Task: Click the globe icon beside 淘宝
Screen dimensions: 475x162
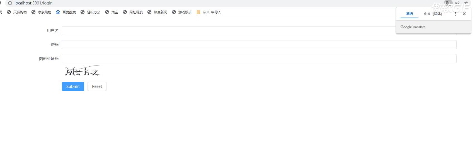Action: point(107,12)
